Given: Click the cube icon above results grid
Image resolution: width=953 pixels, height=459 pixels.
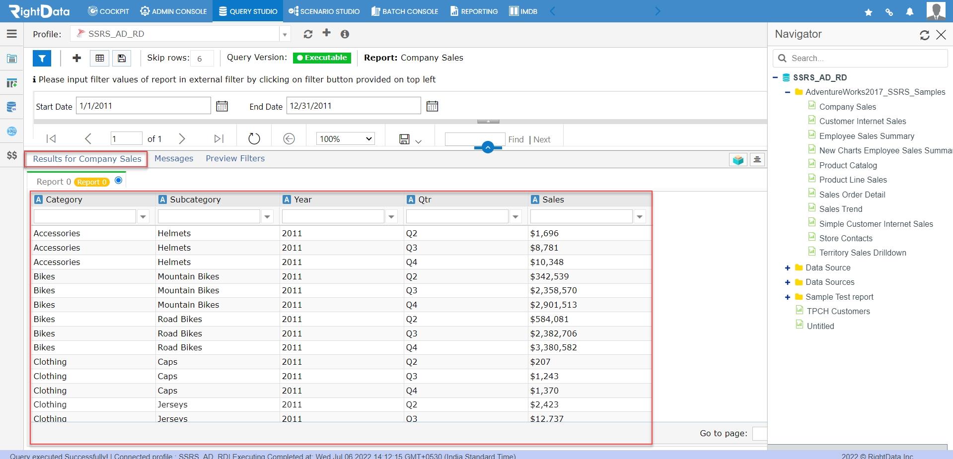Looking at the screenshot, I should [x=738, y=160].
